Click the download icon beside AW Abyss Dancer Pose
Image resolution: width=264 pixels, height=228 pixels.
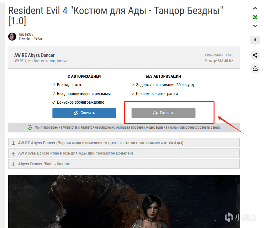tap(13, 153)
